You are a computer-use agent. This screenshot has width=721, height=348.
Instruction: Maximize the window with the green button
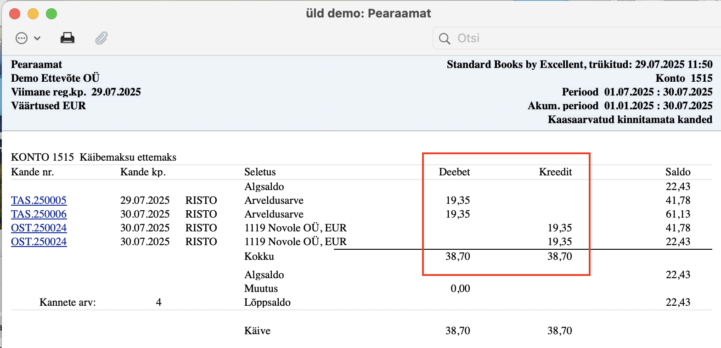point(51,14)
